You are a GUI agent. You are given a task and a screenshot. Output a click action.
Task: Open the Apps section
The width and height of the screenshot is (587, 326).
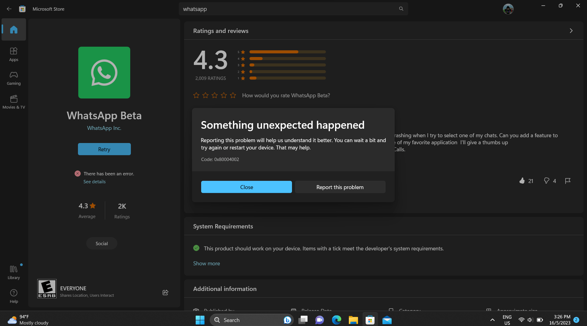(x=14, y=55)
